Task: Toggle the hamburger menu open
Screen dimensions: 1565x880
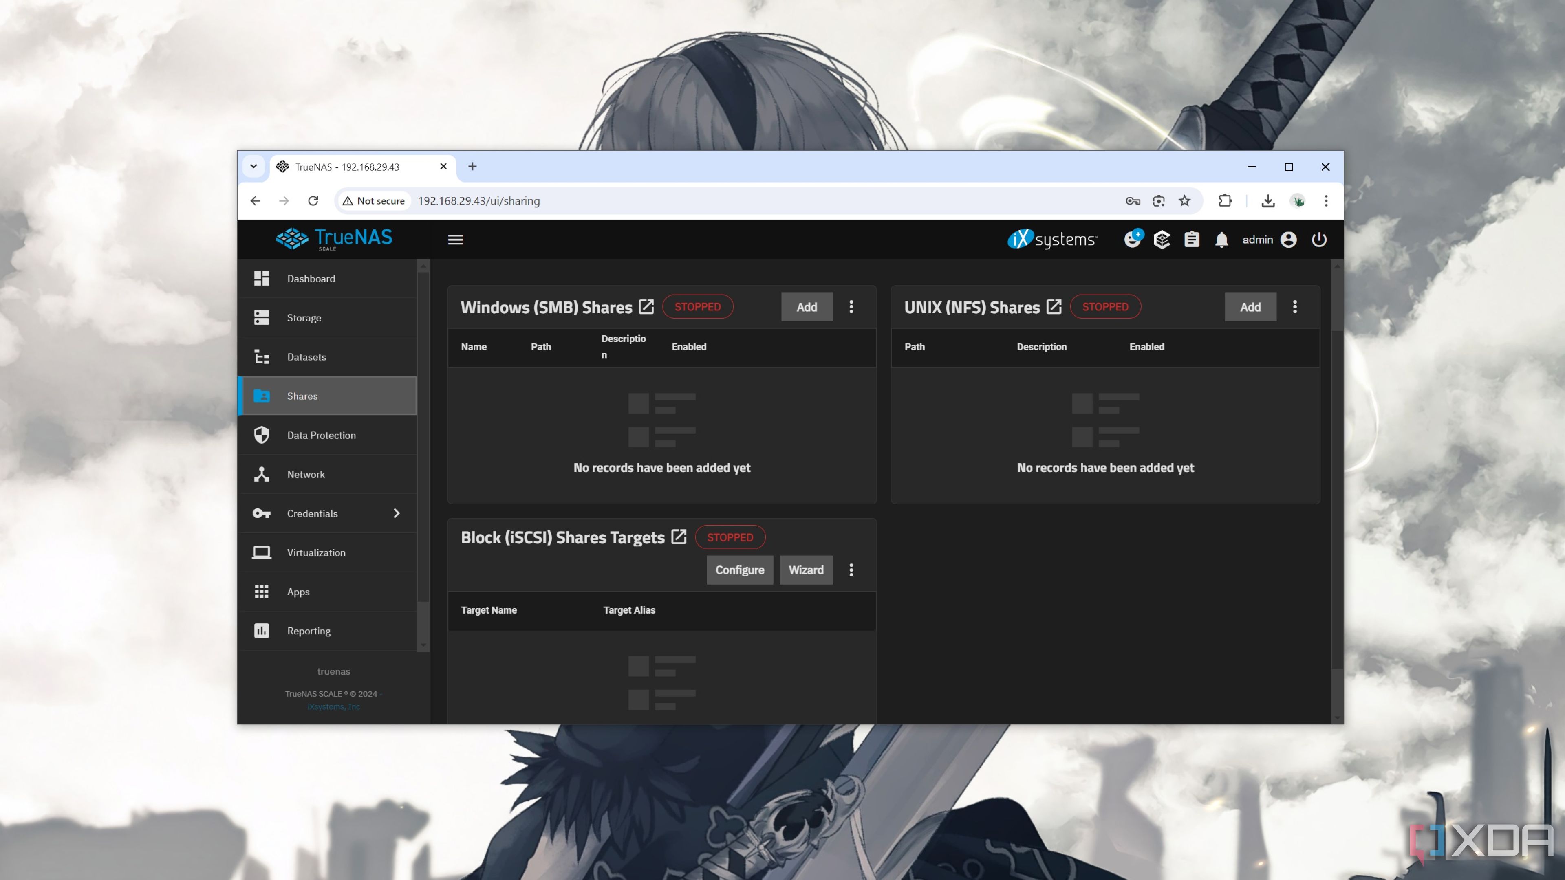Action: 456,238
